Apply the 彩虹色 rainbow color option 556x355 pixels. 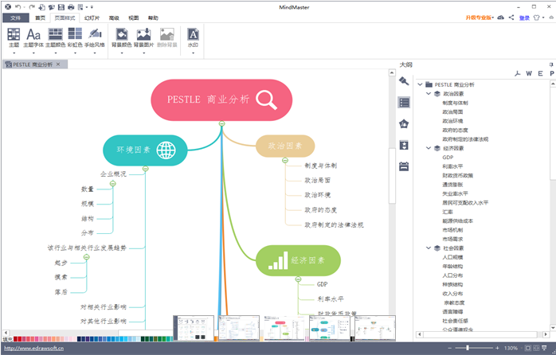tap(75, 37)
